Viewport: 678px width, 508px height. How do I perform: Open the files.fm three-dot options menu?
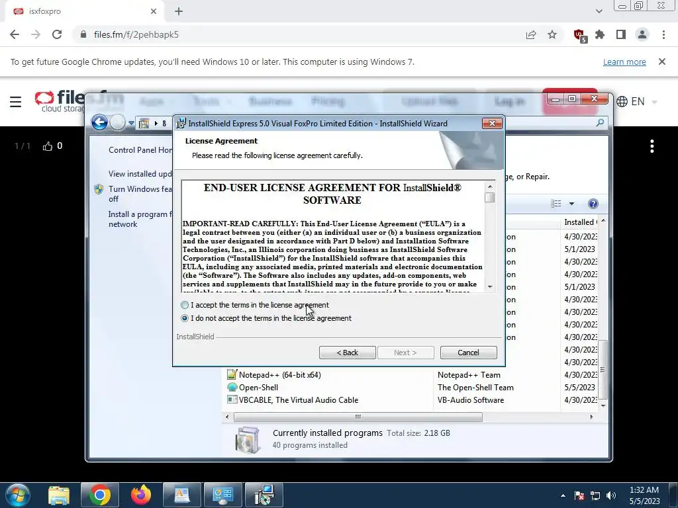(652, 146)
